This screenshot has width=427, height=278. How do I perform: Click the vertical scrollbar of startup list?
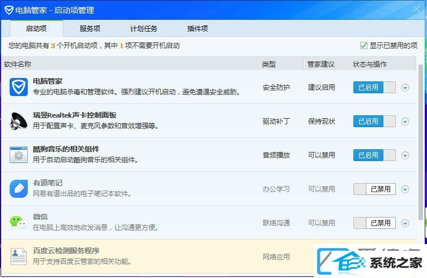pyautogui.click(x=421, y=142)
